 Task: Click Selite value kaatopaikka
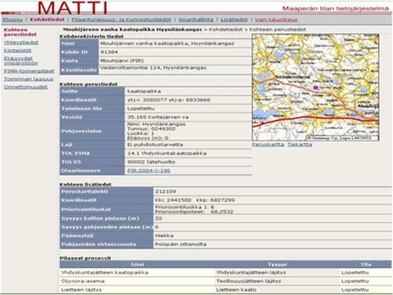click(x=144, y=91)
